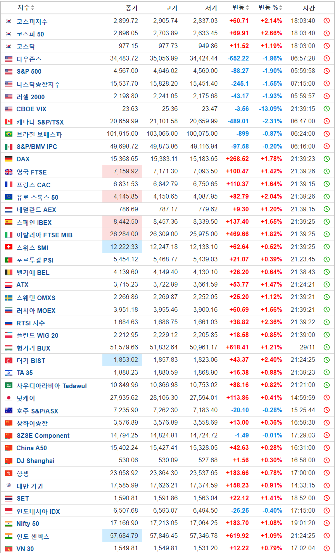The width and height of the screenshot is (335, 553).
Task: Sort by the 변동 column header
Action: (240, 8)
